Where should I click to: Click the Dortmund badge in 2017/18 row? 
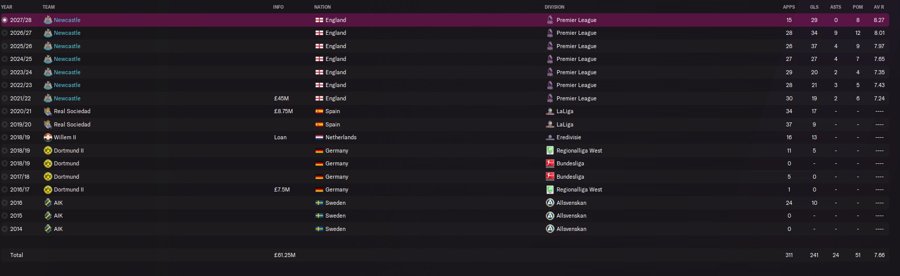tap(48, 177)
